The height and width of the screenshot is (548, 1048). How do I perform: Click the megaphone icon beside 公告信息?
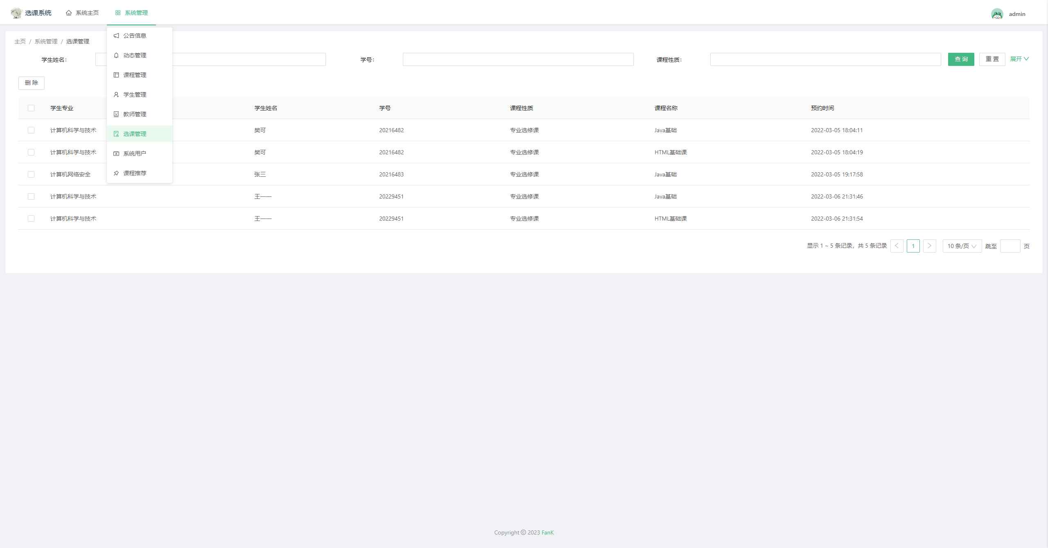click(x=116, y=36)
